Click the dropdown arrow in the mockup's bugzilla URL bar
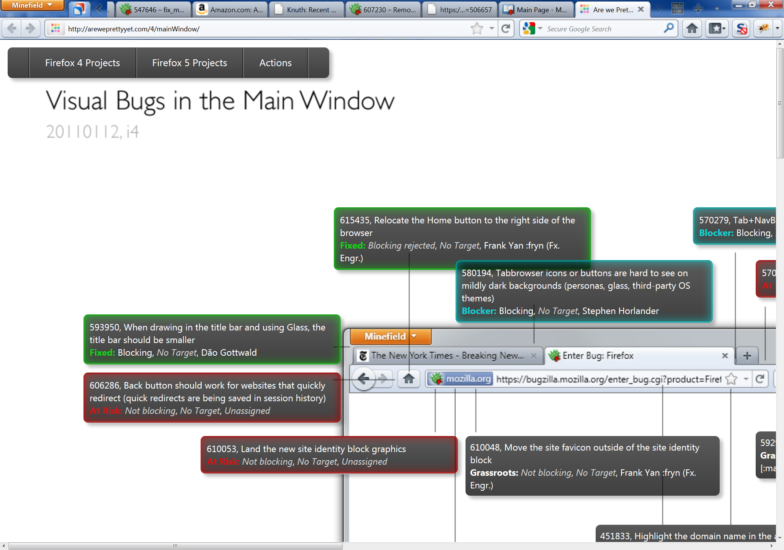This screenshot has height=550, width=784. pos(746,379)
